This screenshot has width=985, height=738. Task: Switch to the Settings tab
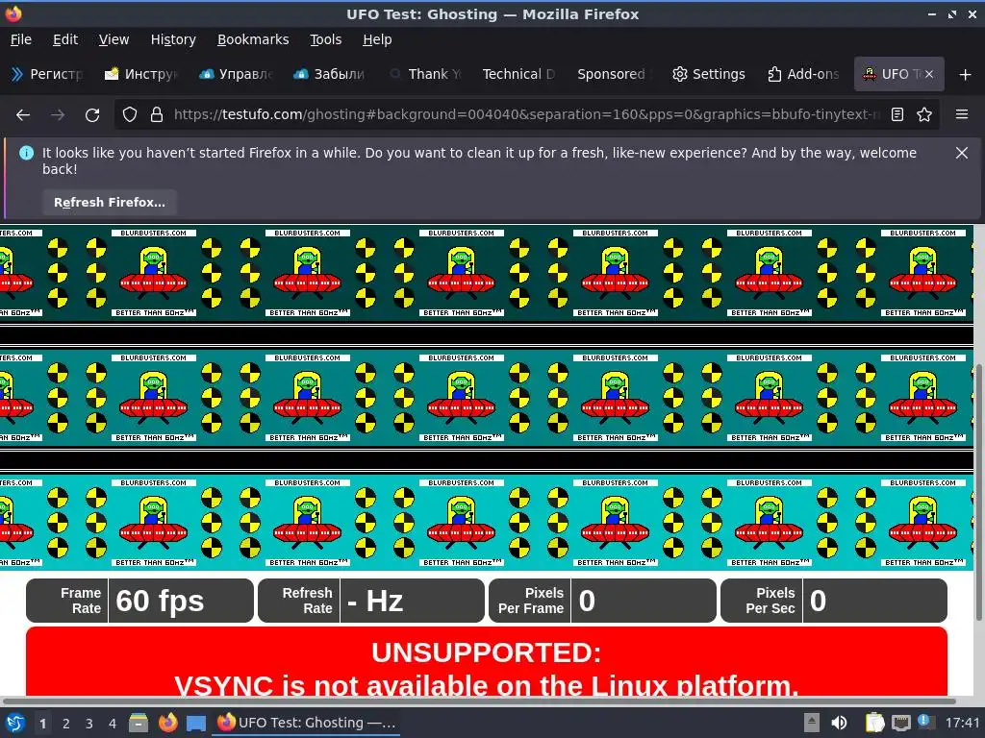pos(709,74)
